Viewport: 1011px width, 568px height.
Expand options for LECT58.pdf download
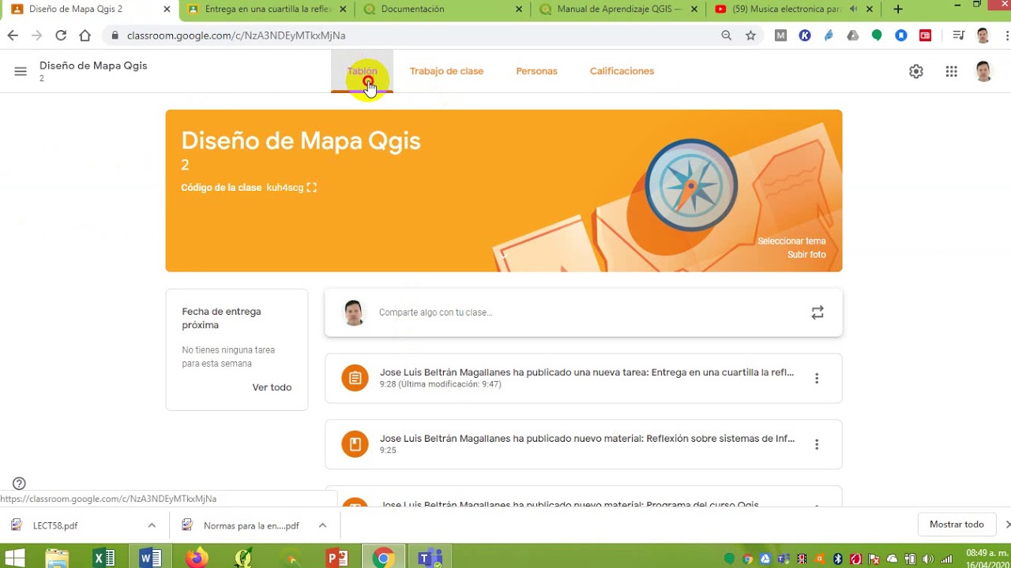click(152, 525)
